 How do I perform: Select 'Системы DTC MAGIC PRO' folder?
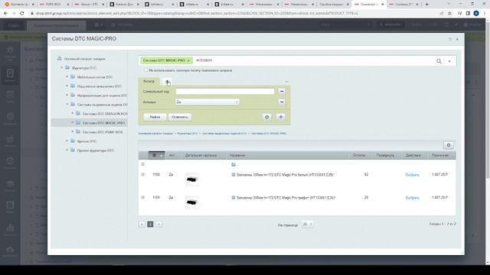coord(103,123)
